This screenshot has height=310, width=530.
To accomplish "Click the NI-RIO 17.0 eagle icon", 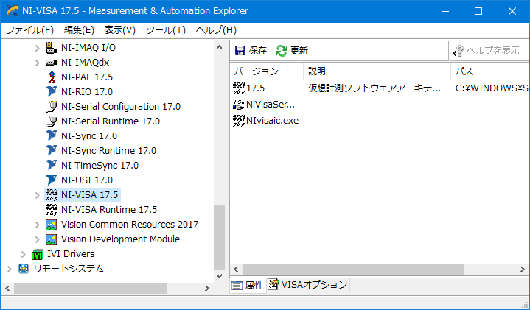I will tap(52, 91).
